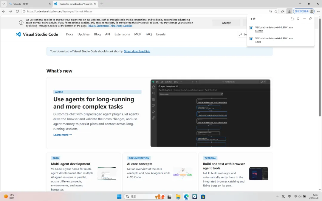Viewport: 322px width, 201px height.
Task: Accept optional cookies
Action: [x=226, y=23]
